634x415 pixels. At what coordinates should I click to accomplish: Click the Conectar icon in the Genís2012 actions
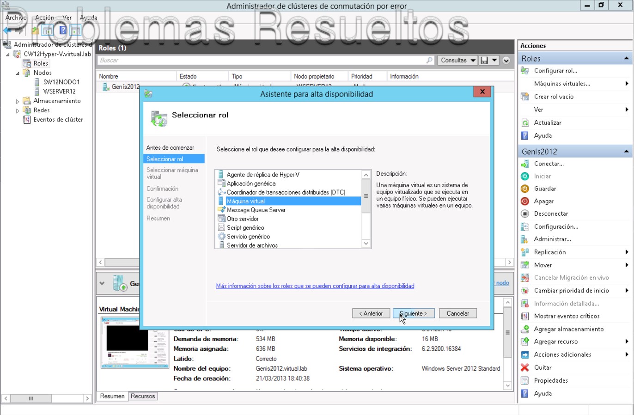524,164
